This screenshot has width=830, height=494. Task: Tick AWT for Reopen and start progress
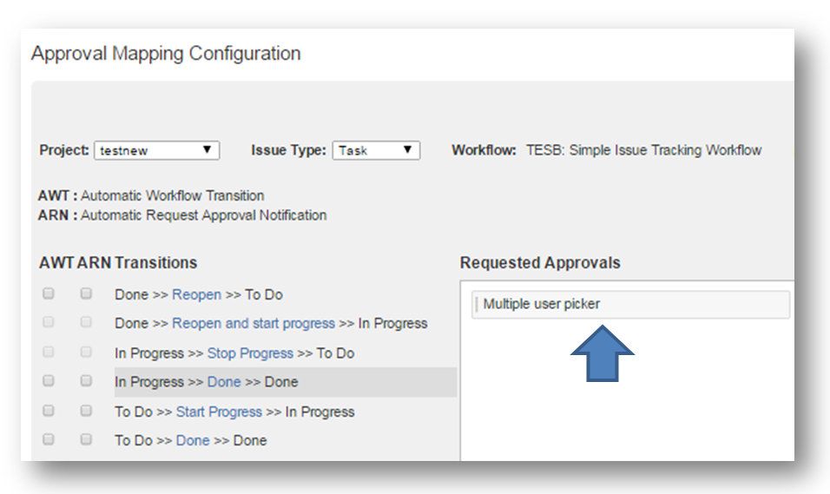(x=49, y=323)
